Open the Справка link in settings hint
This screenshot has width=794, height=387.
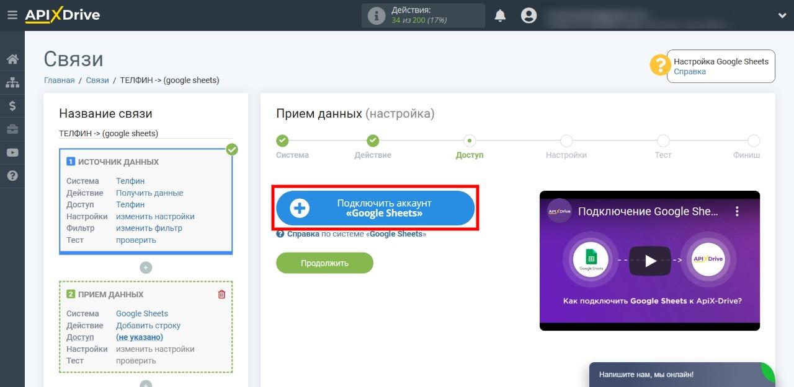[x=690, y=71]
